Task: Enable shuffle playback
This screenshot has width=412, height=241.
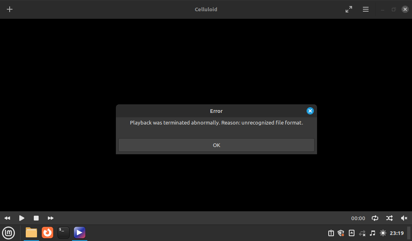Action: coord(389,218)
